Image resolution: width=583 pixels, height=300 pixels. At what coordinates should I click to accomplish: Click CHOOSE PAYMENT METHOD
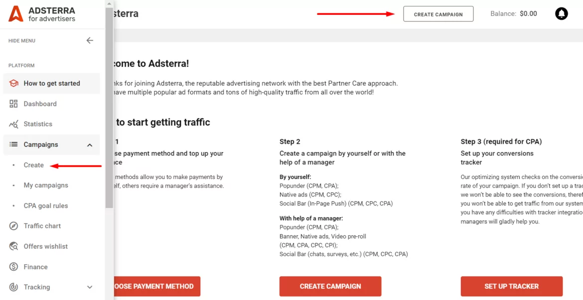(154, 286)
